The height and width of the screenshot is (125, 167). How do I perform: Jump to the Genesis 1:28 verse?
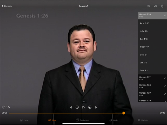pos(152,86)
